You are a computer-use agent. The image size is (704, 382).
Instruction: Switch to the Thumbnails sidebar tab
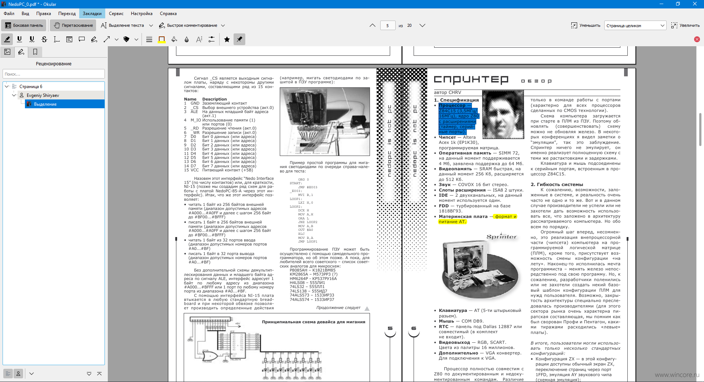pos(7,52)
